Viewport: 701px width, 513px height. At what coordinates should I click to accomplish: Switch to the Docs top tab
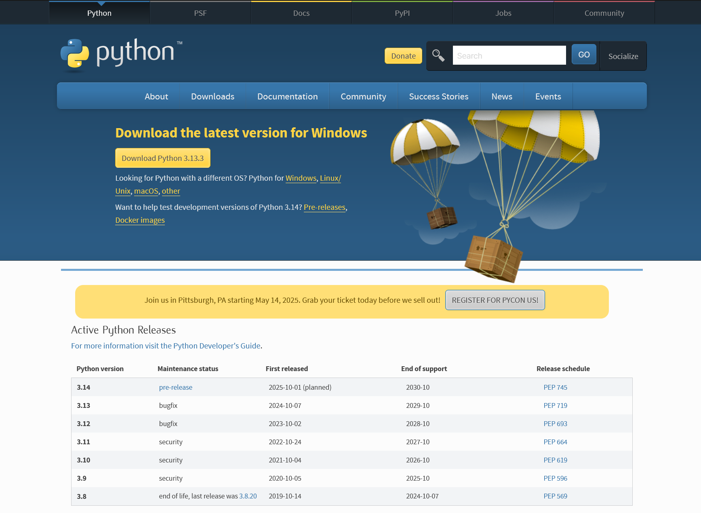tap(301, 13)
